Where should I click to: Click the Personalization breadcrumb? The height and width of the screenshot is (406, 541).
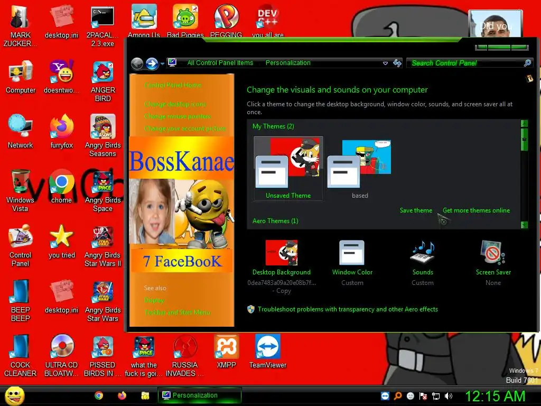point(288,63)
